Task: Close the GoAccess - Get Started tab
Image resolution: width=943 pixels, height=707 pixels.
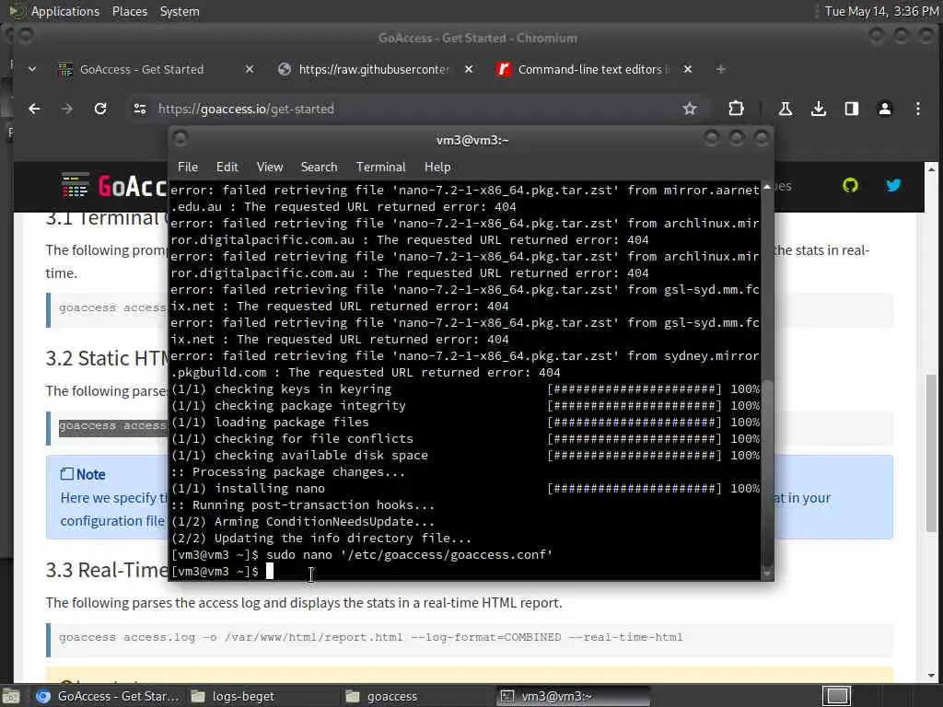Action: pyautogui.click(x=250, y=69)
